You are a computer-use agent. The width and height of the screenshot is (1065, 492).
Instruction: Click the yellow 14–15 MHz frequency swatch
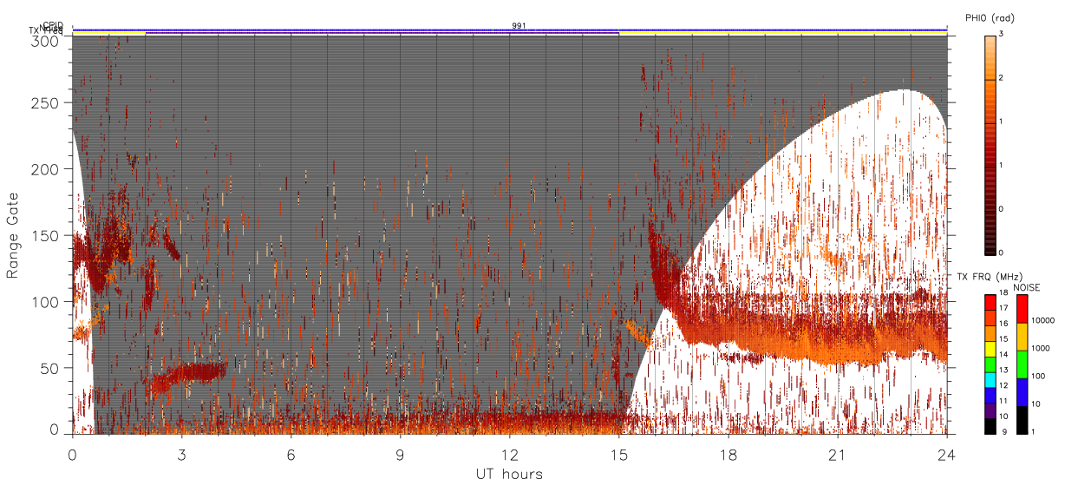pyautogui.click(x=990, y=349)
